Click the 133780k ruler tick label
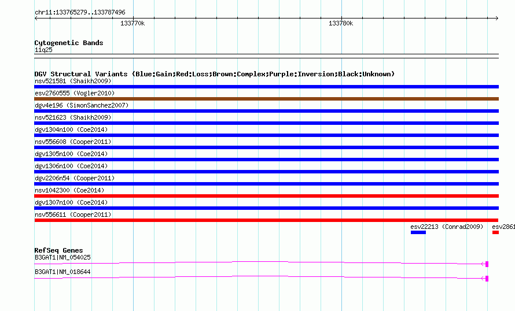Screen dimensions: 515x311 [x=341, y=23]
